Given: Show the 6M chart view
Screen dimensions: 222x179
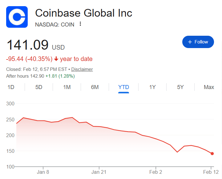Looking at the screenshot, I should coord(95,87).
